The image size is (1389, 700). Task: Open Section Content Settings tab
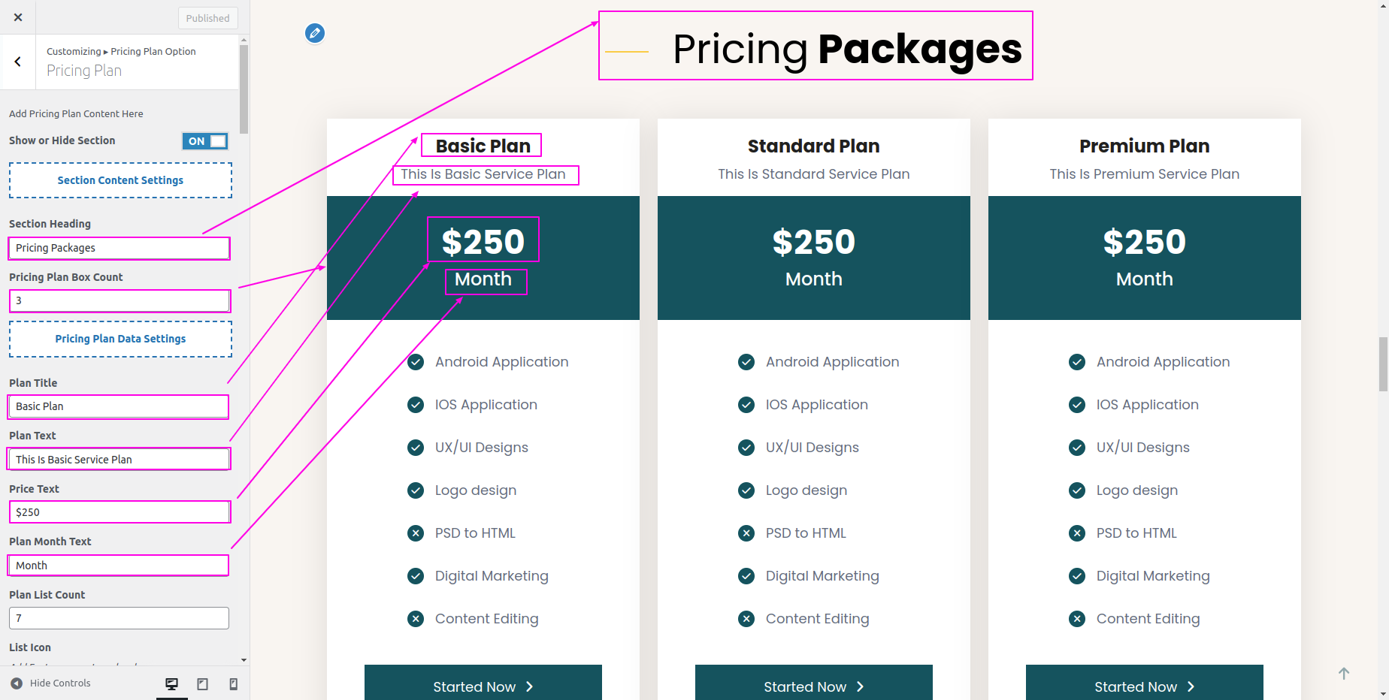(x=120, y=180)
